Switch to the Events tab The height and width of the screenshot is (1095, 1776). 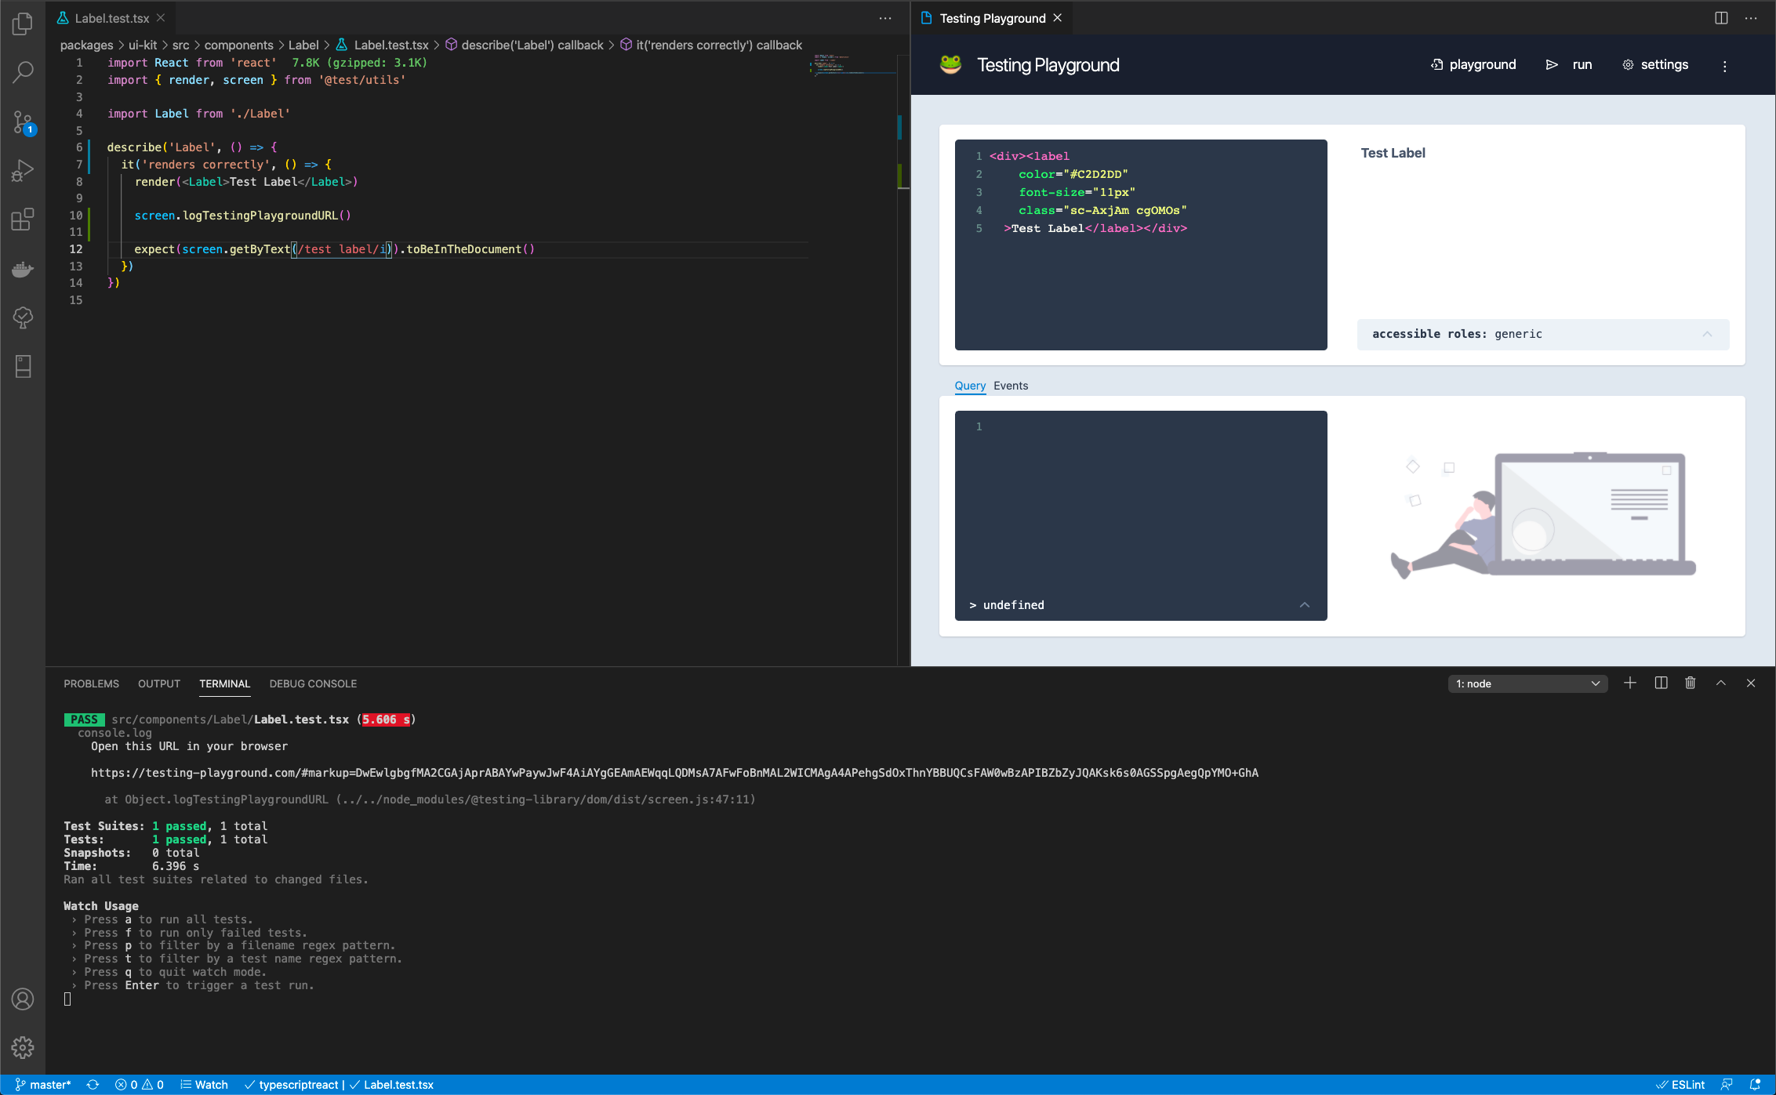coord(1010,386)
